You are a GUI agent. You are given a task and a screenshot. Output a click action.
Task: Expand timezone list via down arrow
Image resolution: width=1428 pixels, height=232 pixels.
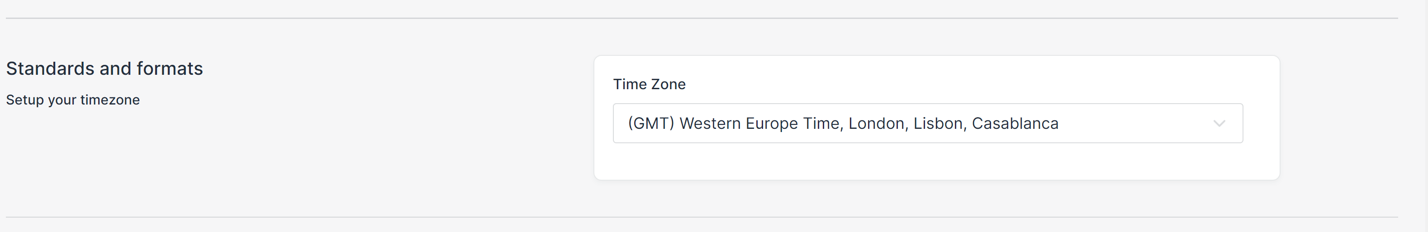1219,123
